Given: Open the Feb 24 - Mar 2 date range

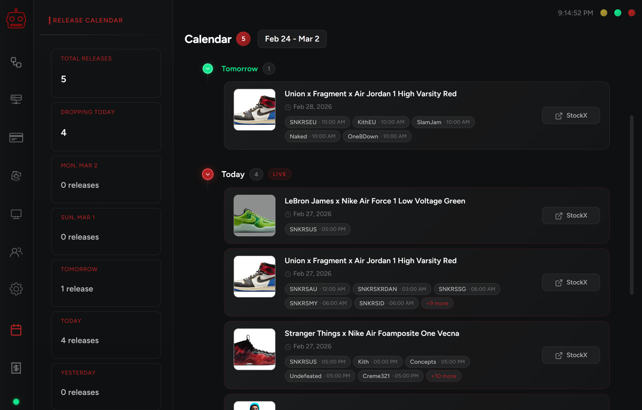Looking at the screenshot, I should tap(292, 39).
